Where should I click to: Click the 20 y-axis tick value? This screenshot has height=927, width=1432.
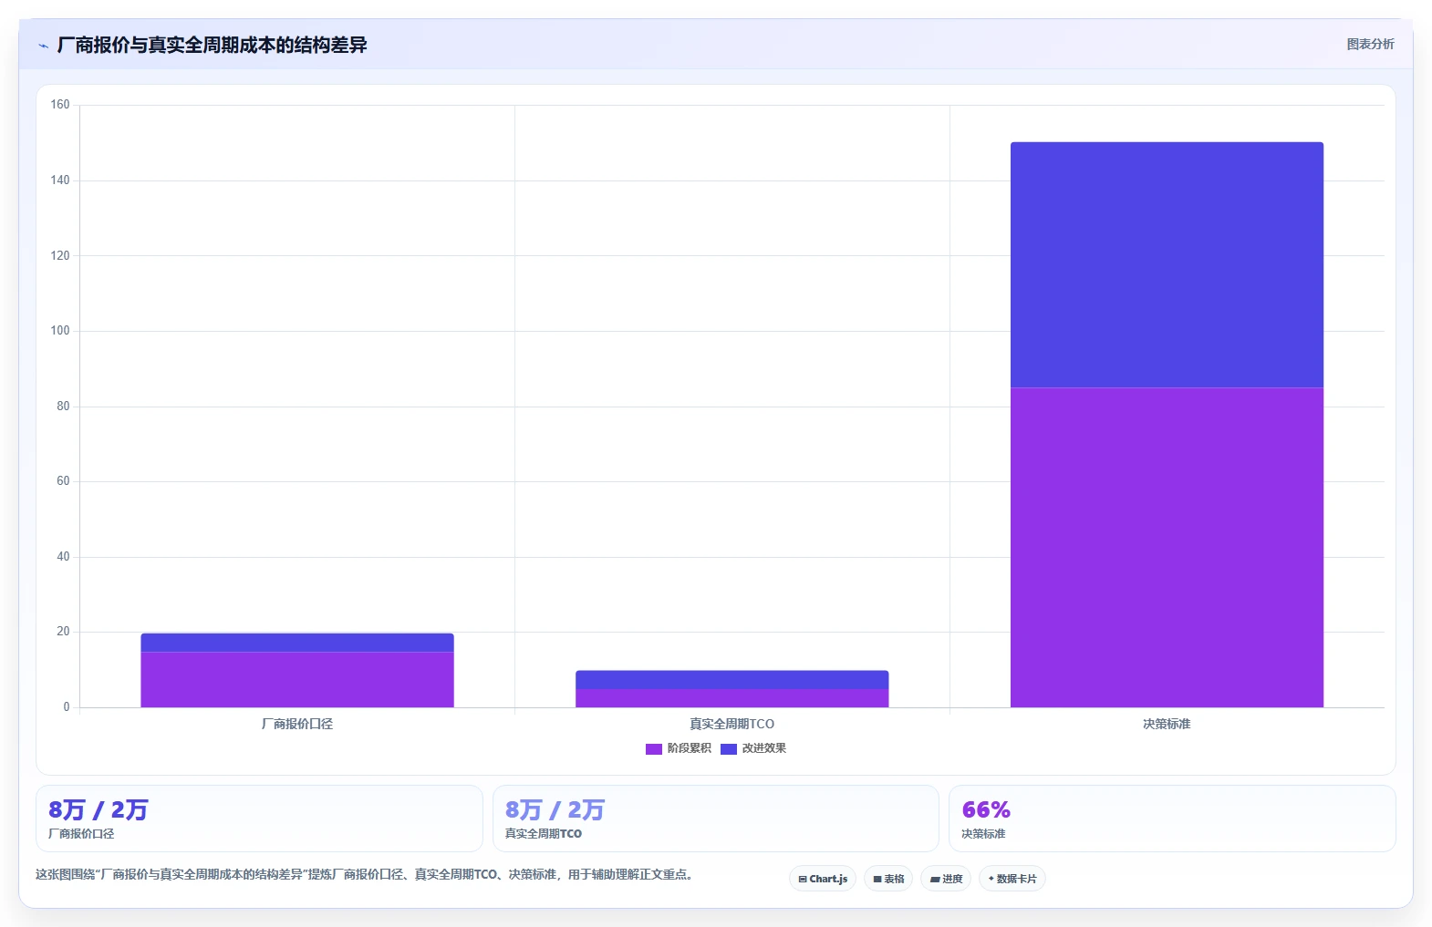point(63,632)
